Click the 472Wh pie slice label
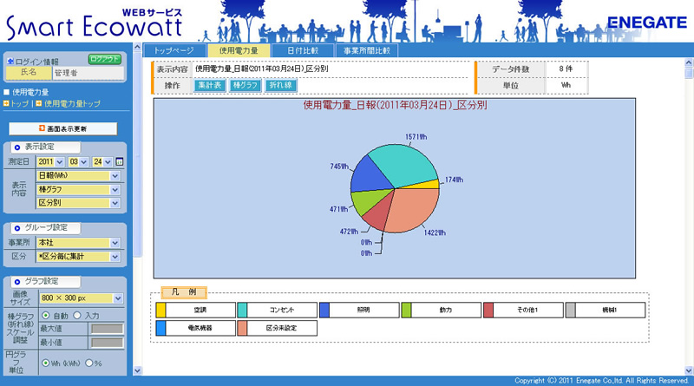 [349, 232]
